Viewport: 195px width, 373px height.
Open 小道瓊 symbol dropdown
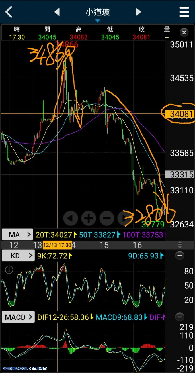[x=97, y=14]
